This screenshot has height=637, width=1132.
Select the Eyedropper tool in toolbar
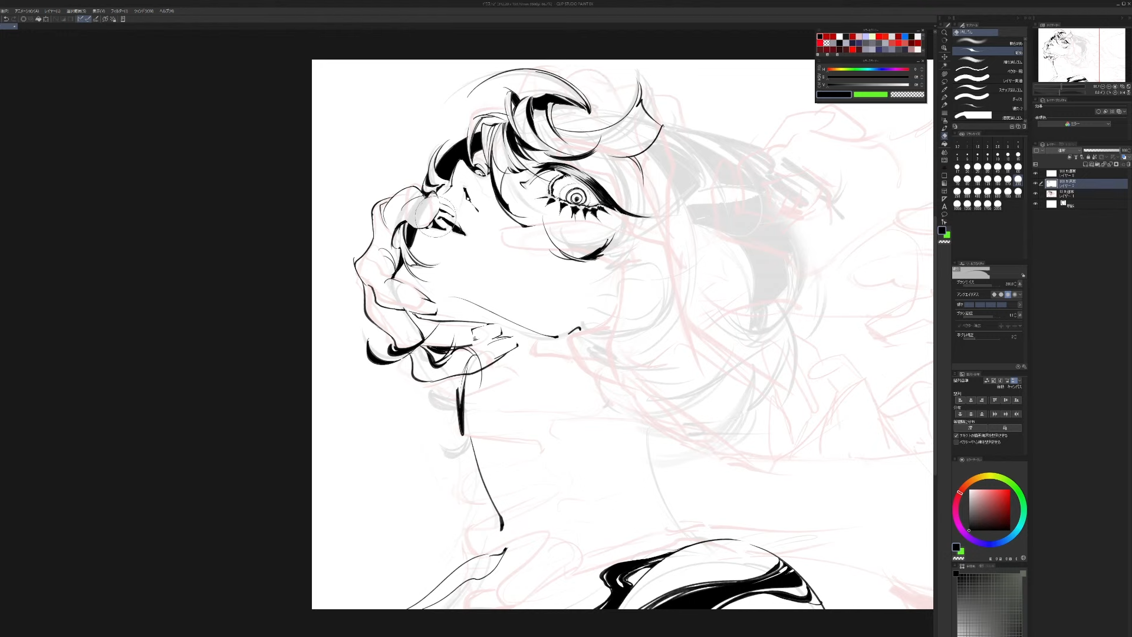tap(944, 90)
